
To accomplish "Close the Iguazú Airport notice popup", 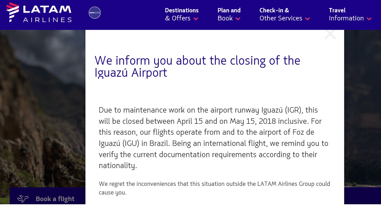I will (x=330, y=34).
